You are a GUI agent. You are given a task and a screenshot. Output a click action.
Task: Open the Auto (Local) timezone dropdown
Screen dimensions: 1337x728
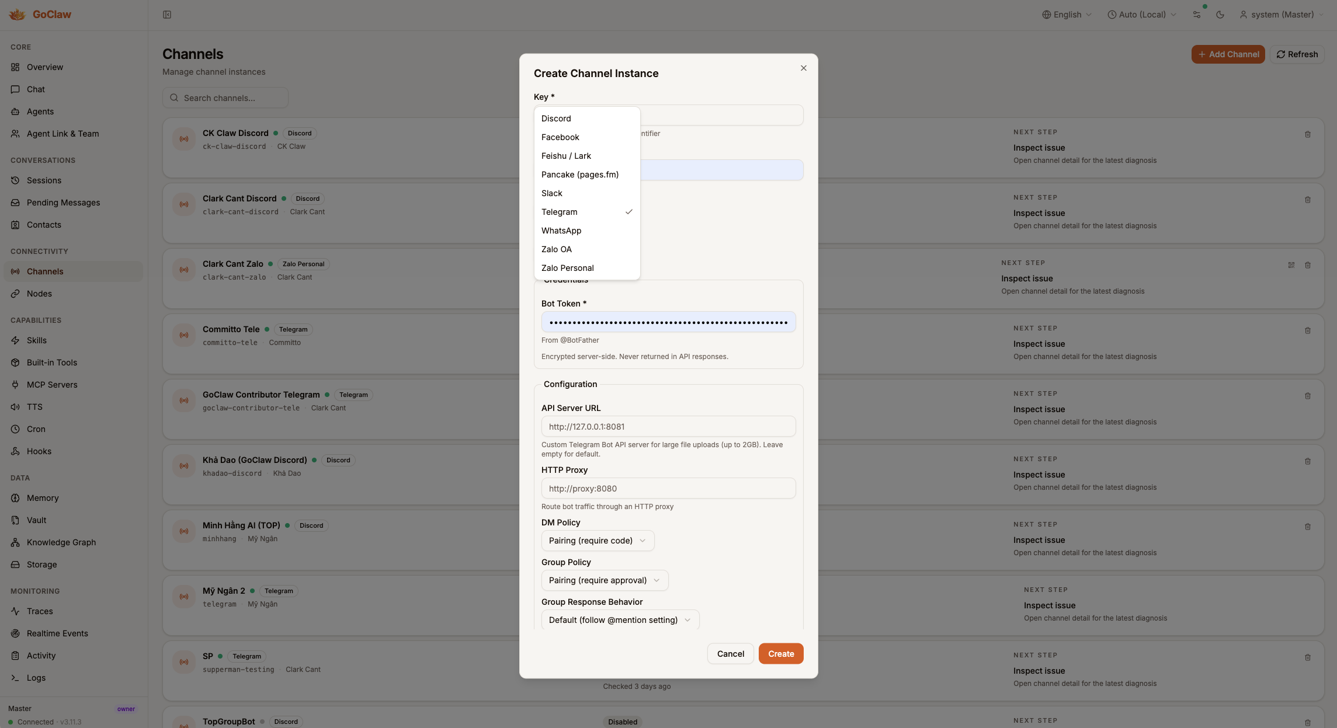click(1142, 15)
